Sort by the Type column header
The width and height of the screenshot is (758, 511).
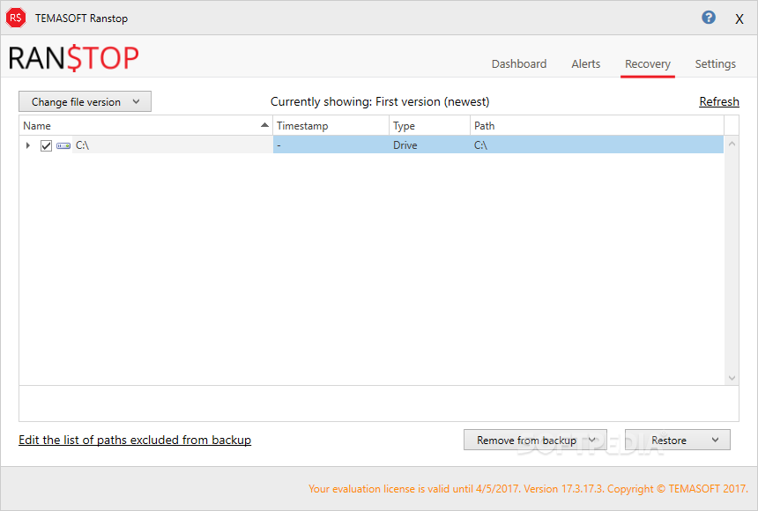click(430, 126)
